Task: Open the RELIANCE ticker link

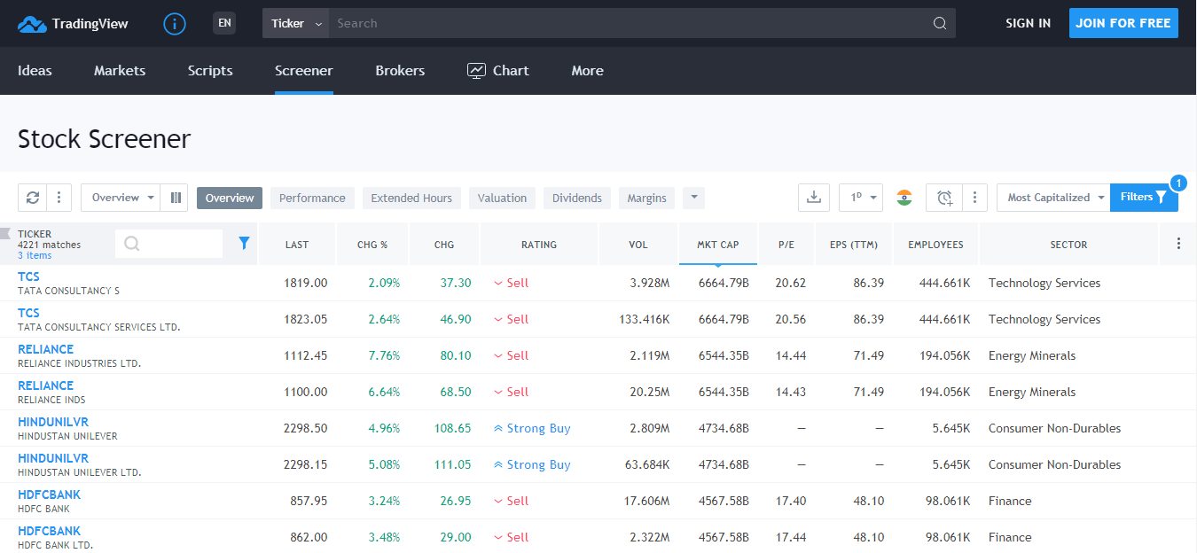Action: [x=45, y=348]
